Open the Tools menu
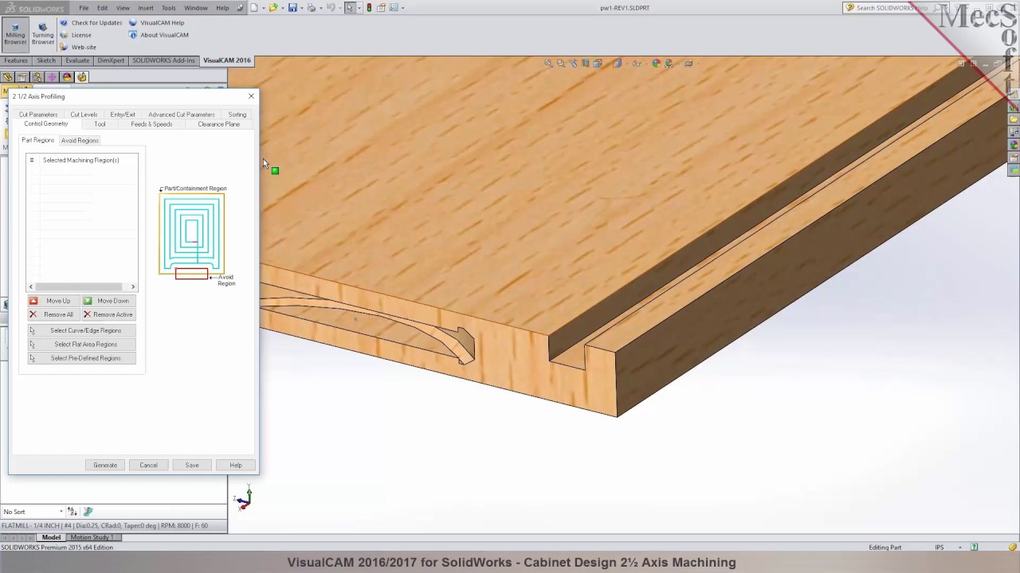The height and width of the screenshot is (573, 1020). click(x=168, y=8)
